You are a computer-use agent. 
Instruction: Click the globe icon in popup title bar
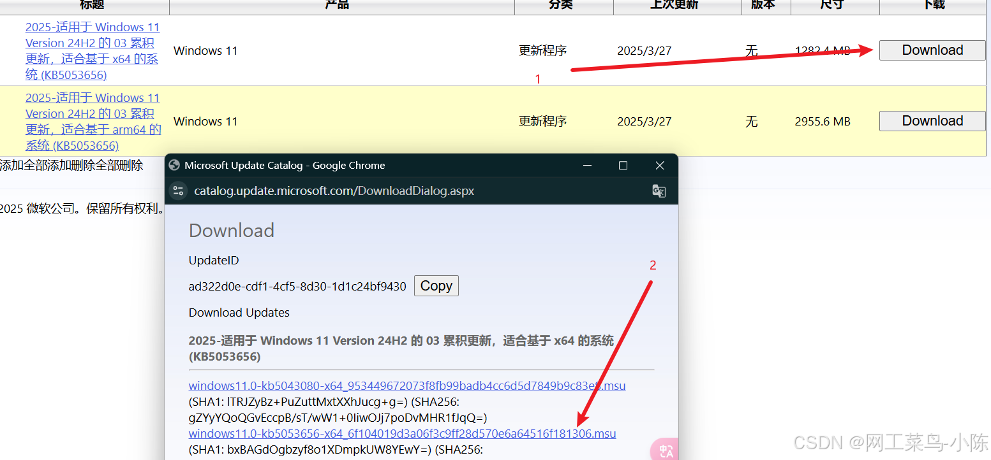click(174, 165)
